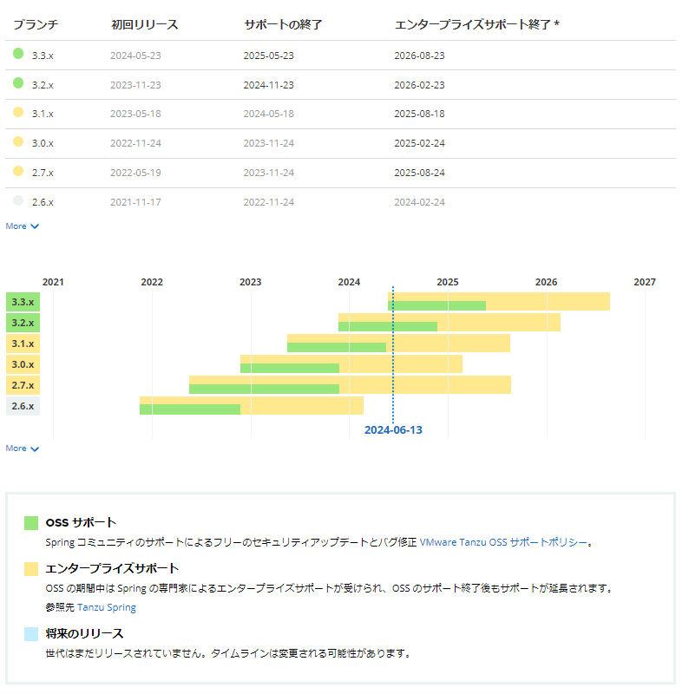Open the VMware Tanzu OSS サポートポリシー link
Viewport: 689px width, 694px height.
(503, 542)
